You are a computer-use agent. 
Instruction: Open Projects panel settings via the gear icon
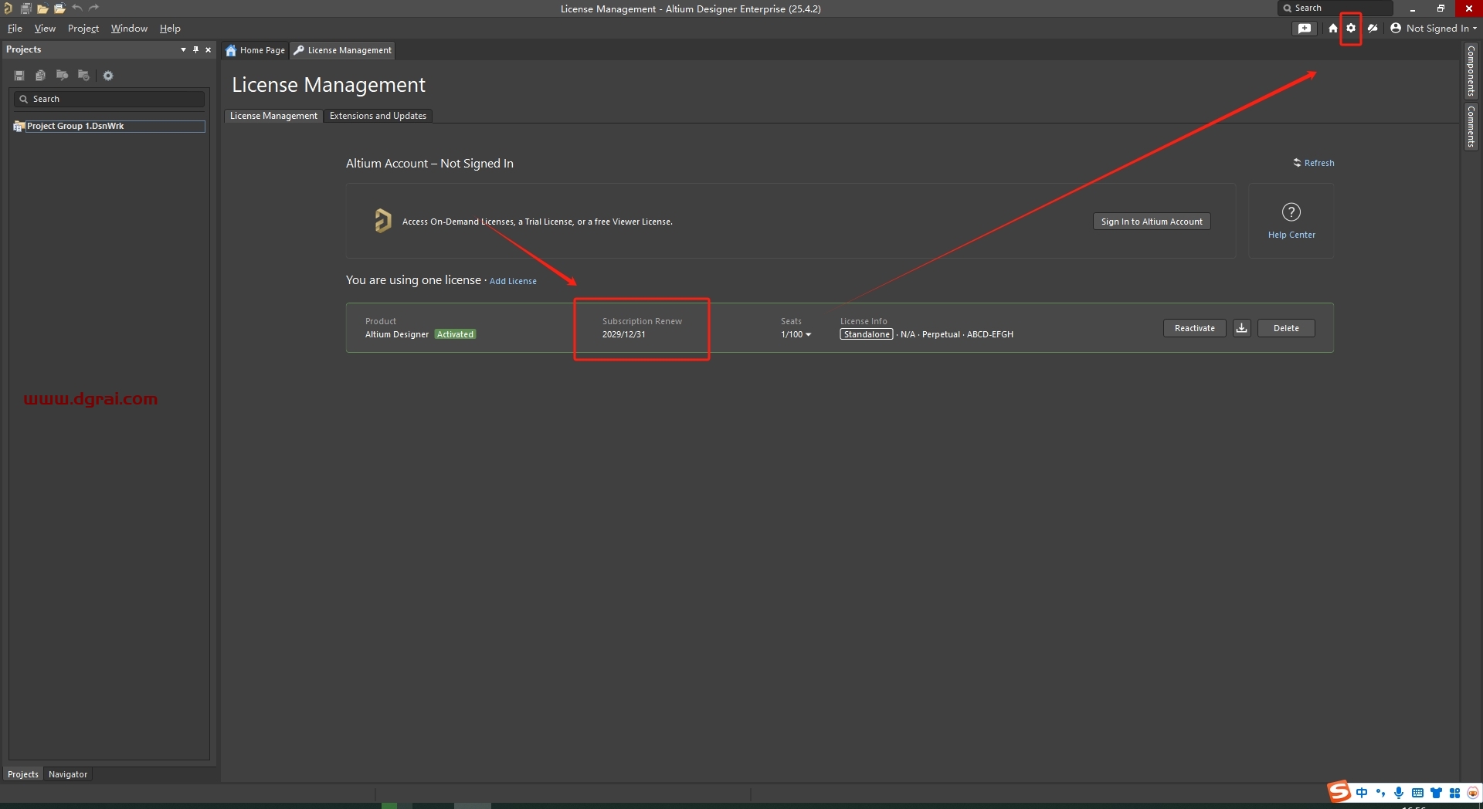108,76
